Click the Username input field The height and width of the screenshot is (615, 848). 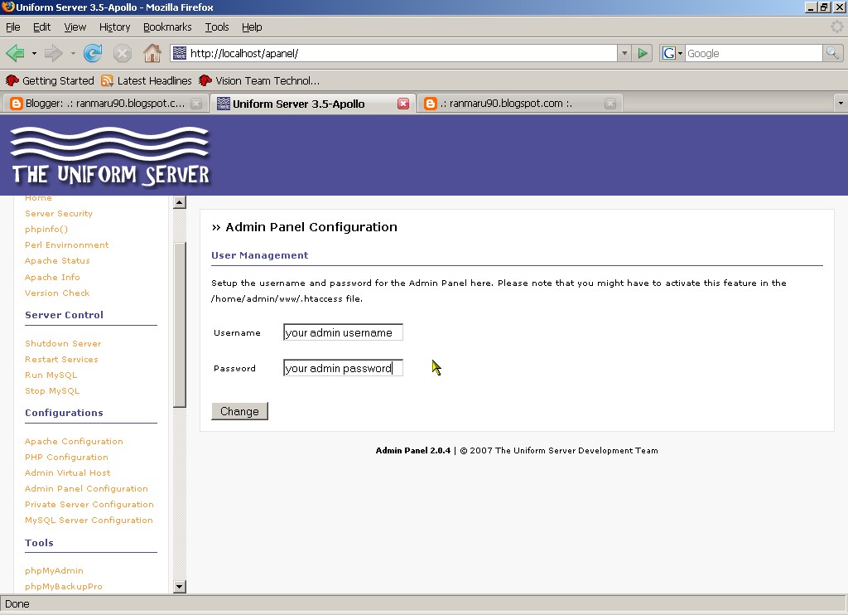[x=343, y=332]
